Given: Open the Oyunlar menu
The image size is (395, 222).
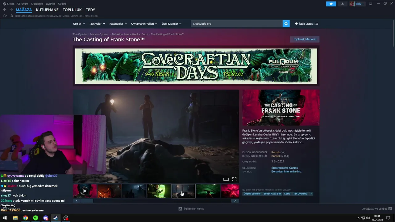Looking at the screenshot, I should (50, 4).
